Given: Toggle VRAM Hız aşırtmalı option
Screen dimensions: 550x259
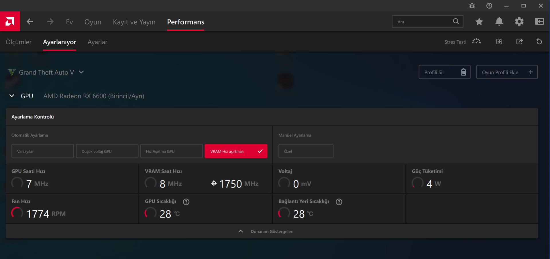Looking at the screenshot, I should point(236,151).
